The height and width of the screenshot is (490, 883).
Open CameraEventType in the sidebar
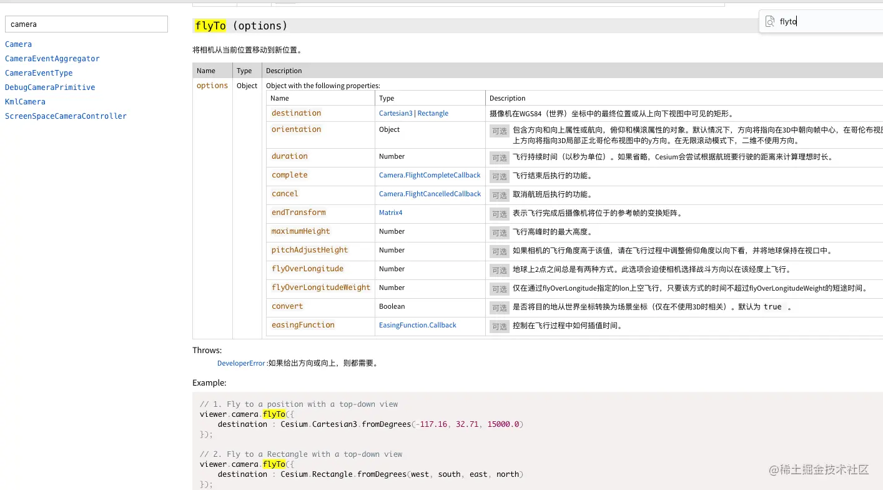[39, 73]
